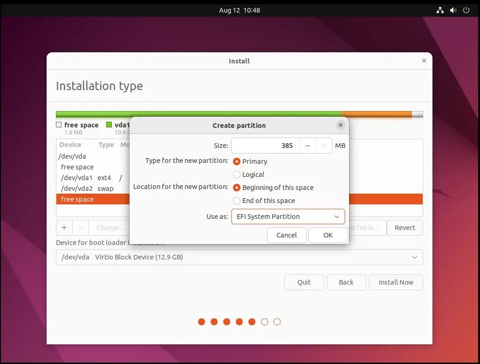Open the clock showing Aug 12 10:48
This screenshot has width=480, height=364.
pos(240,10)
